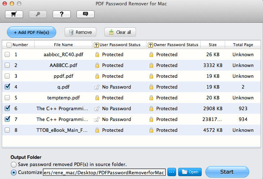The height and width of the screenshot is (179, 263).
Task: Uncheck the box for row 4 q.pdf
Action: pyautogui.click(x=7, y=86)
